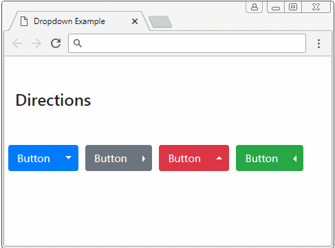Click the page icon on the Dropdown Example tab
This screenshot has height=248, width=335.
coord(24,21)
